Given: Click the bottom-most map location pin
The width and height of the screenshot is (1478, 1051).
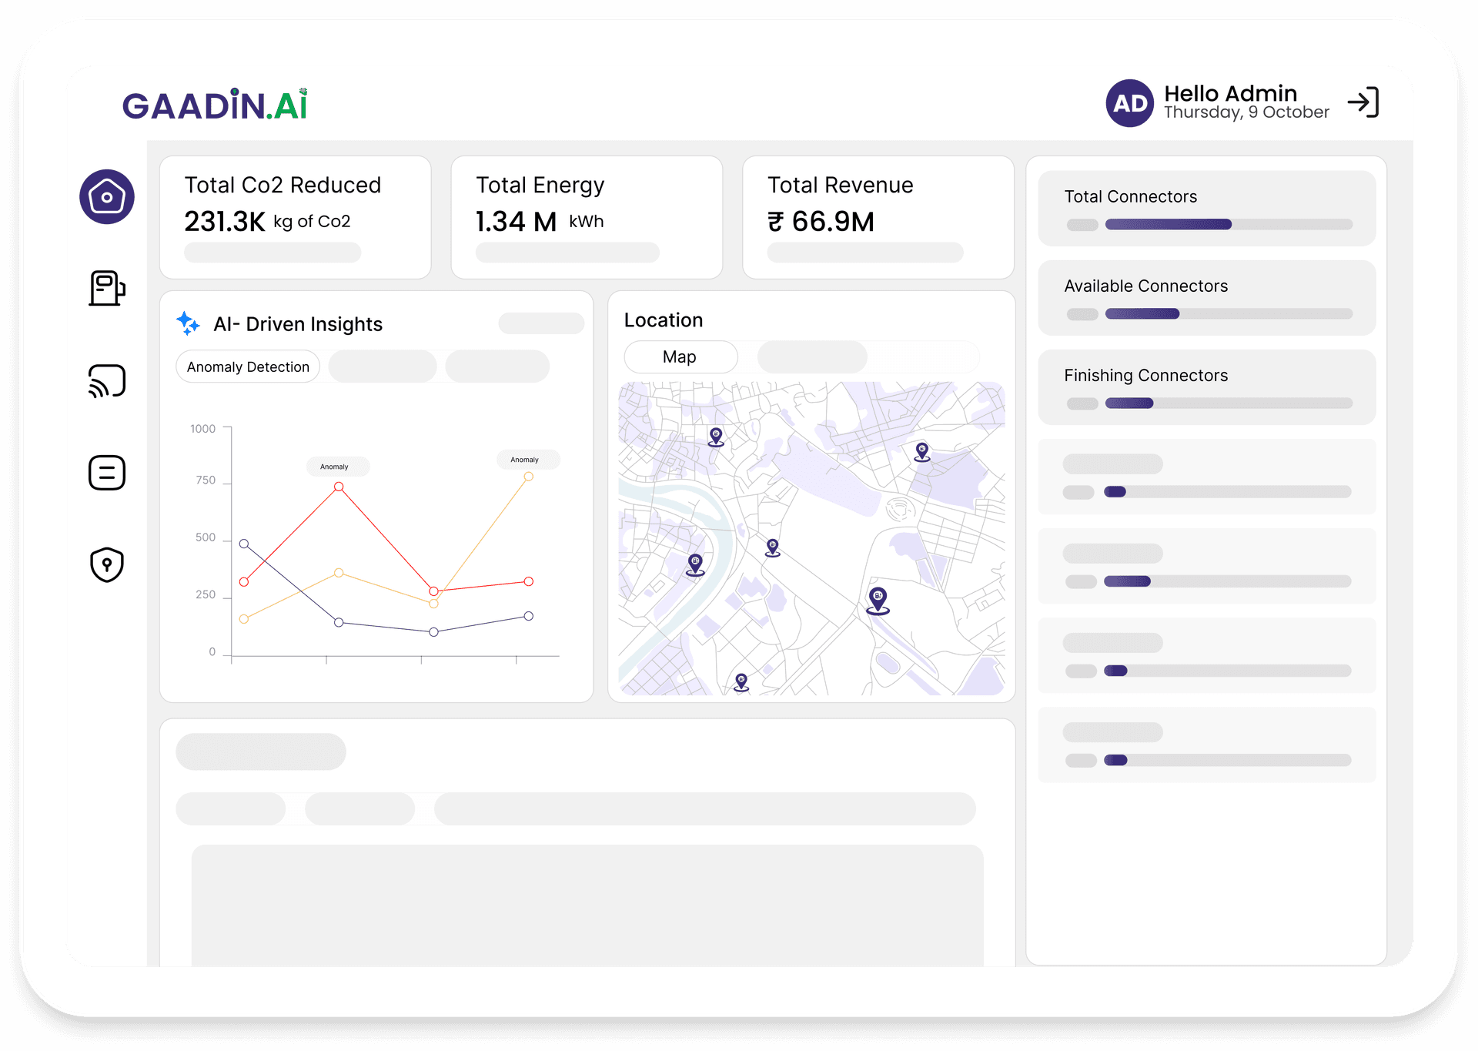Looking at the screenshot, I should pyautogui.click(x=740, y=682).
